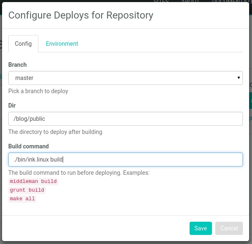Click the Branch field label
Screen dimensions: 252x244
pyautogui.click(x=17, y=65)
